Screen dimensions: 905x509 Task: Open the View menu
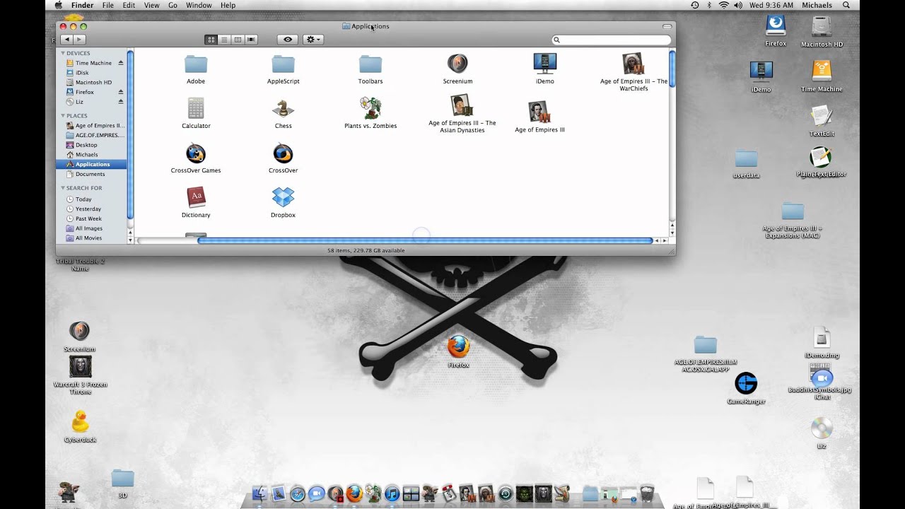pos(151,5)
